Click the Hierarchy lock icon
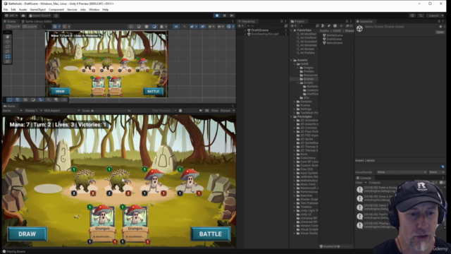Viewport: 451px width, 254px height. coord(282,21)
